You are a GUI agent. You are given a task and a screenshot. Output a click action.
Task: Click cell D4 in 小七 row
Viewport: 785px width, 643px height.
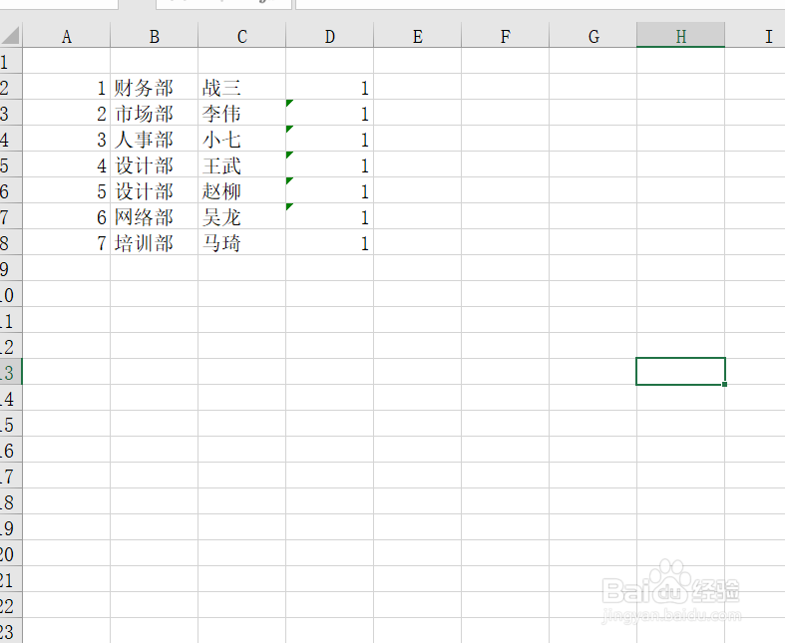coord(329,139)
